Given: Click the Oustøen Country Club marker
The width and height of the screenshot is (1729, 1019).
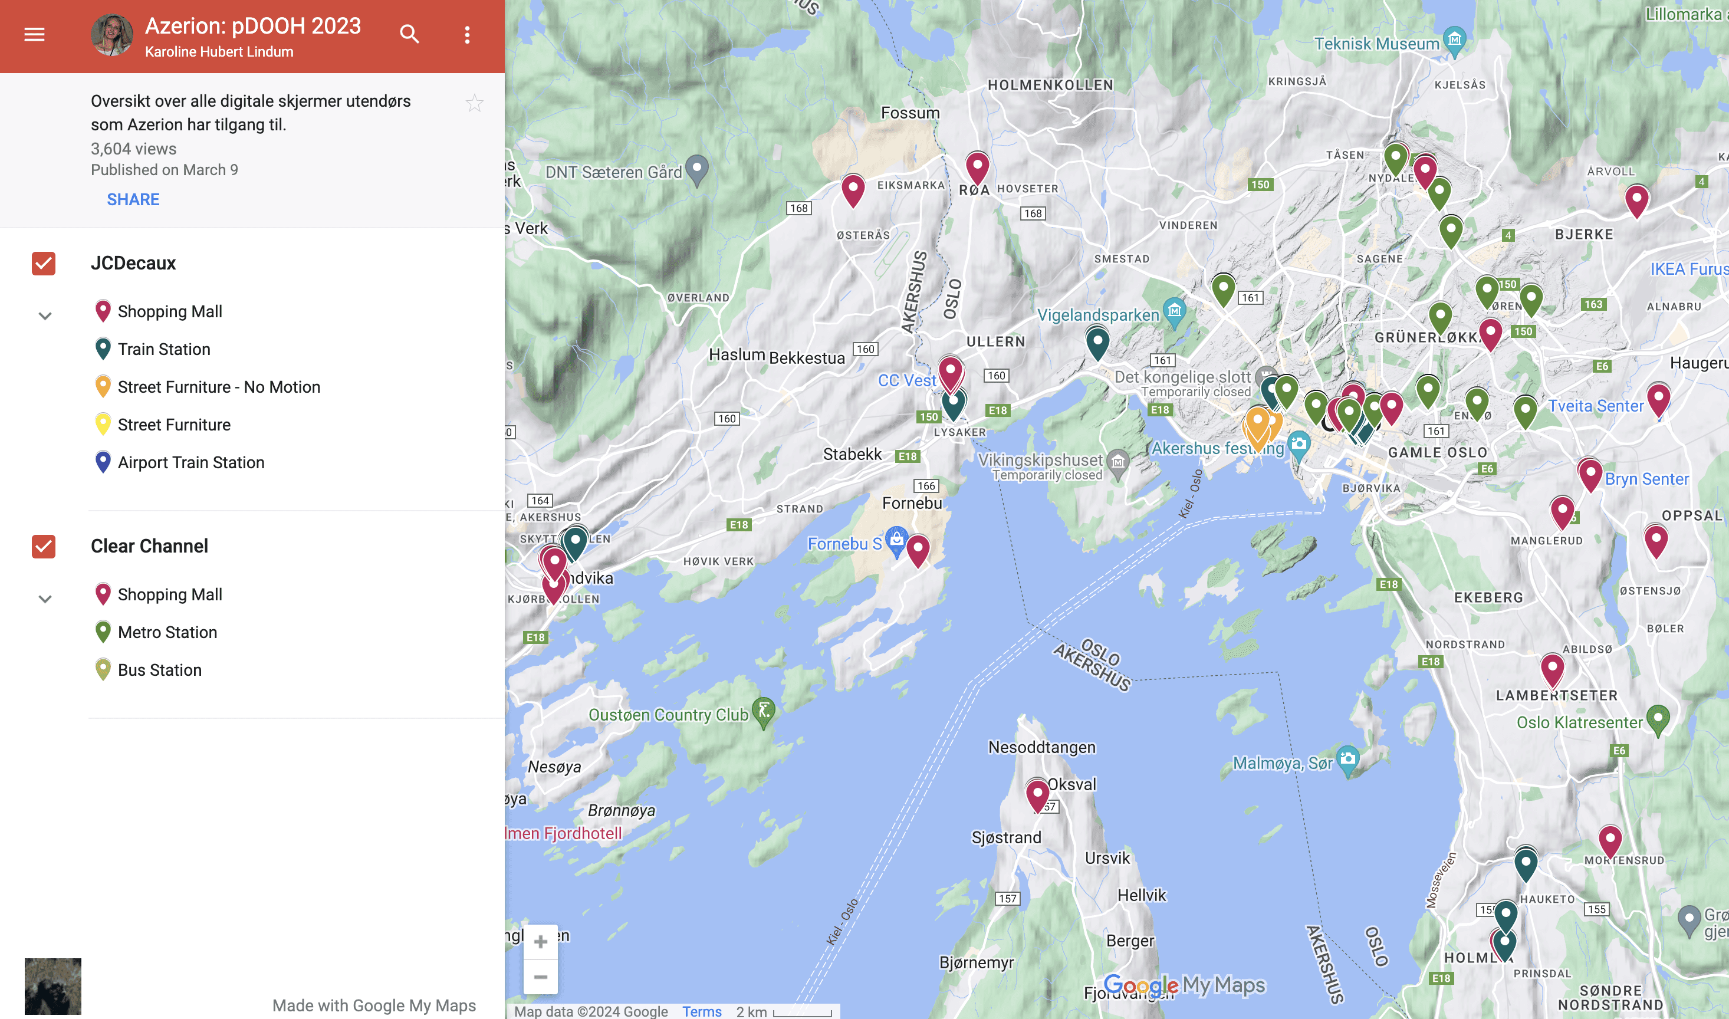Looking at the screenshot, I should [x=764, y=712].
